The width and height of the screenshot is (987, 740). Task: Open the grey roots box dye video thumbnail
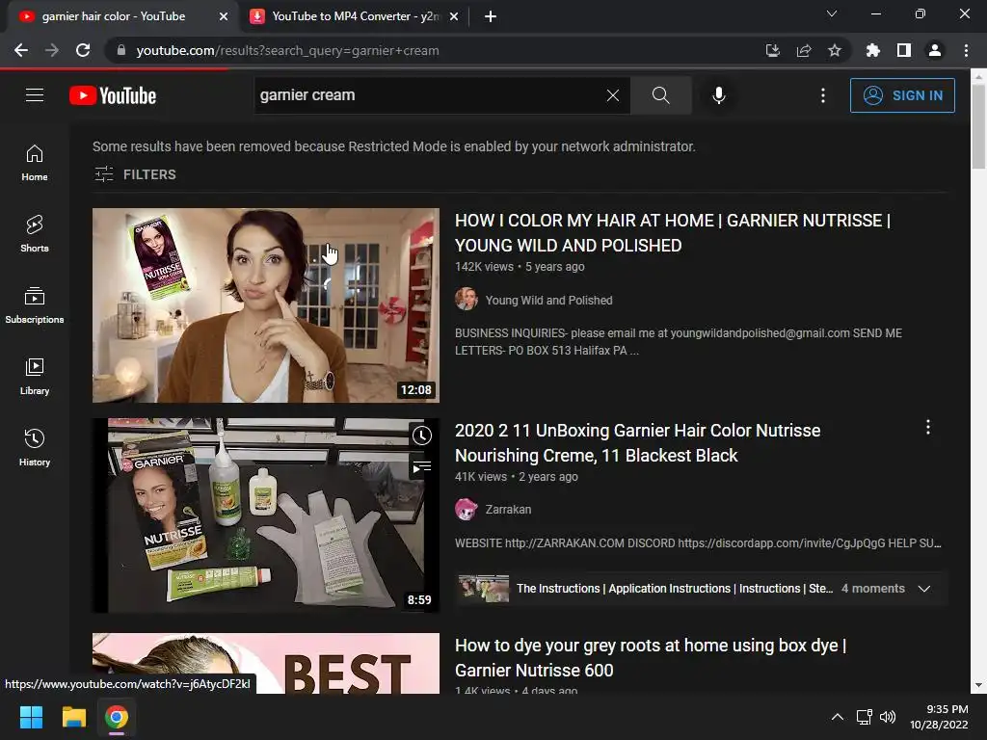tap(266, 663)
